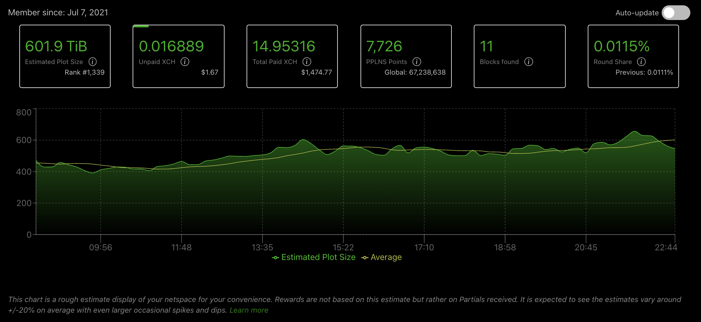Click the 14.95316 total paid value
Screen dimensions: 701x322
coord(284,46)
